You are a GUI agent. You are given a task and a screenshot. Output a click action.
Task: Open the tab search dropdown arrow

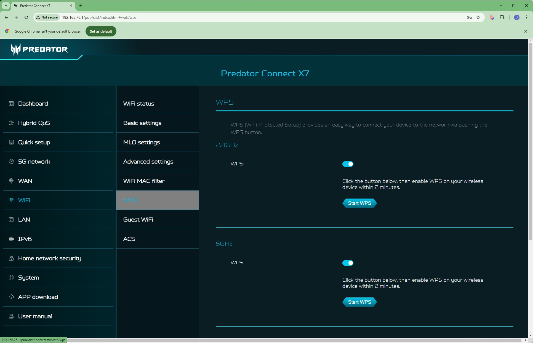tap(6, 6)
